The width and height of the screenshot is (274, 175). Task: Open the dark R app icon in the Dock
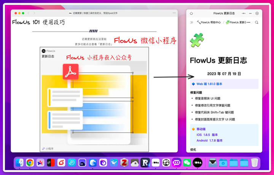(145, 162)
